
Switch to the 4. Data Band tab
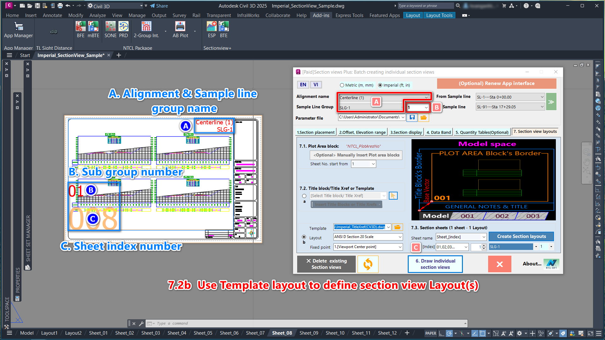pos(438,132)
